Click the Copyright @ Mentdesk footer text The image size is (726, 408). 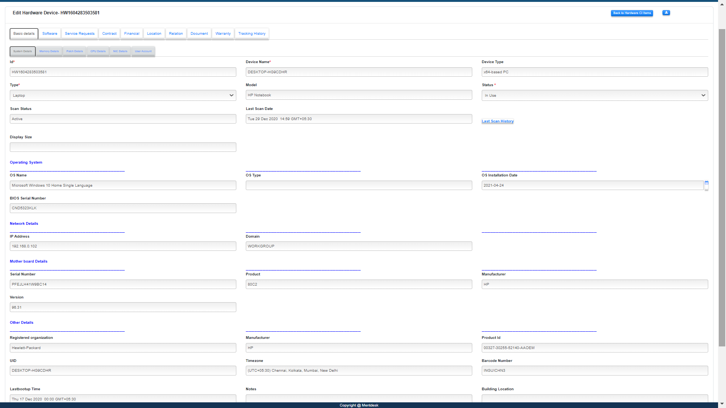pos(359,405)
